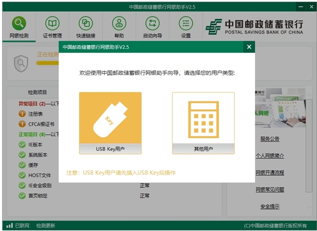
Task: Open the 个人网银简介 link
Action: tap(270, 156)
